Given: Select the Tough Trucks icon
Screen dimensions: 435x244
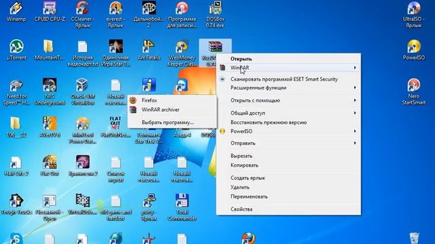Looking at the screenshot, I should pos(16,204).
